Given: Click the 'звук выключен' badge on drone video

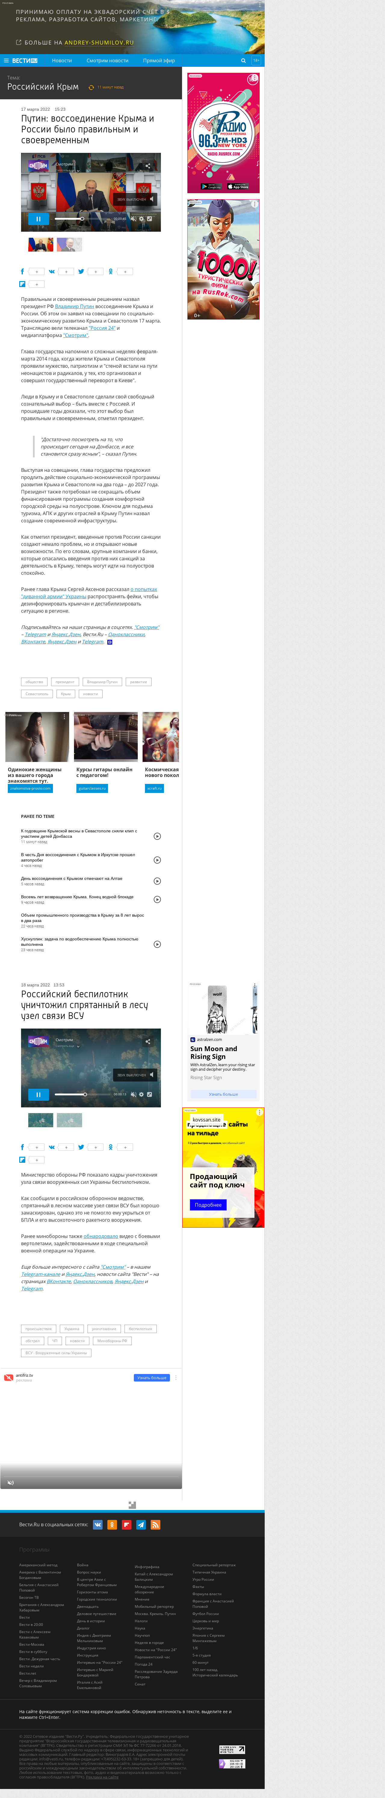Looking at the screenshot, I should tap(135, 1075).
